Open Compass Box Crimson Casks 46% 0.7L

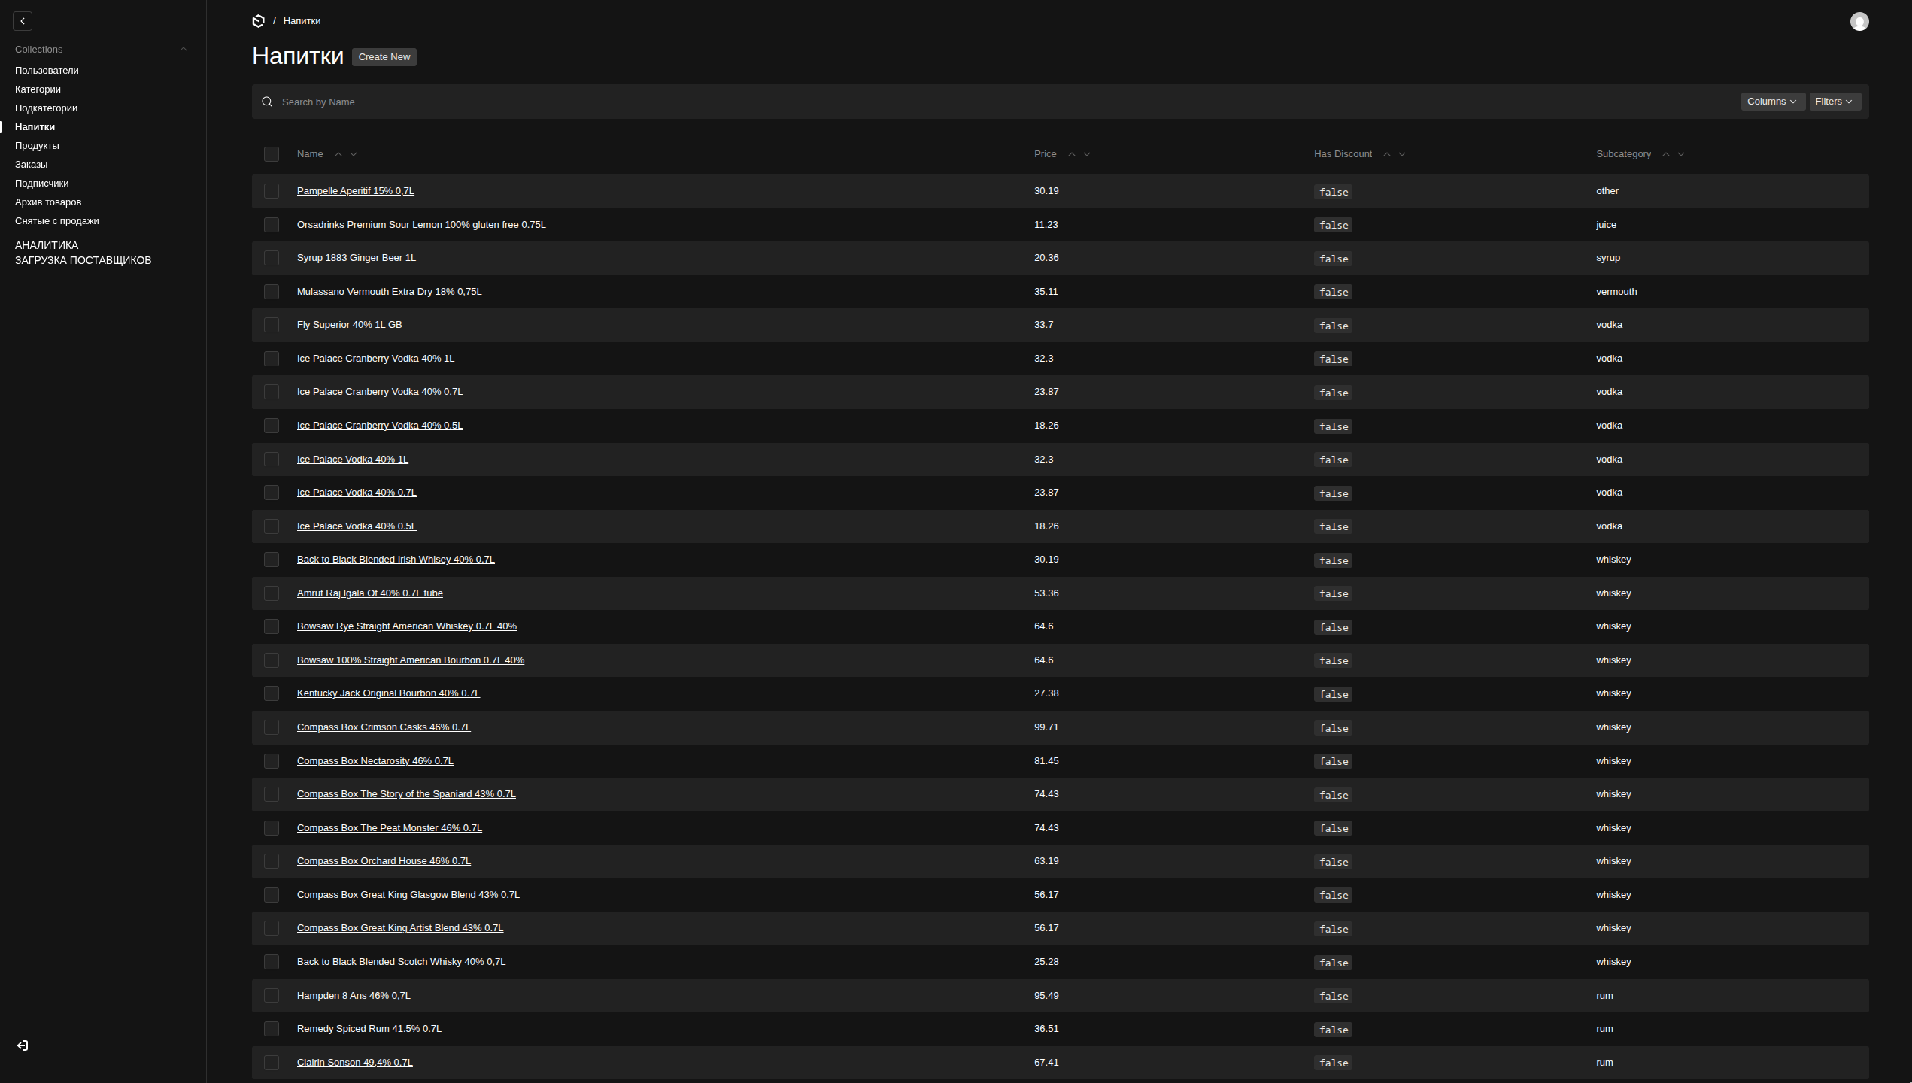pos(384,727)
